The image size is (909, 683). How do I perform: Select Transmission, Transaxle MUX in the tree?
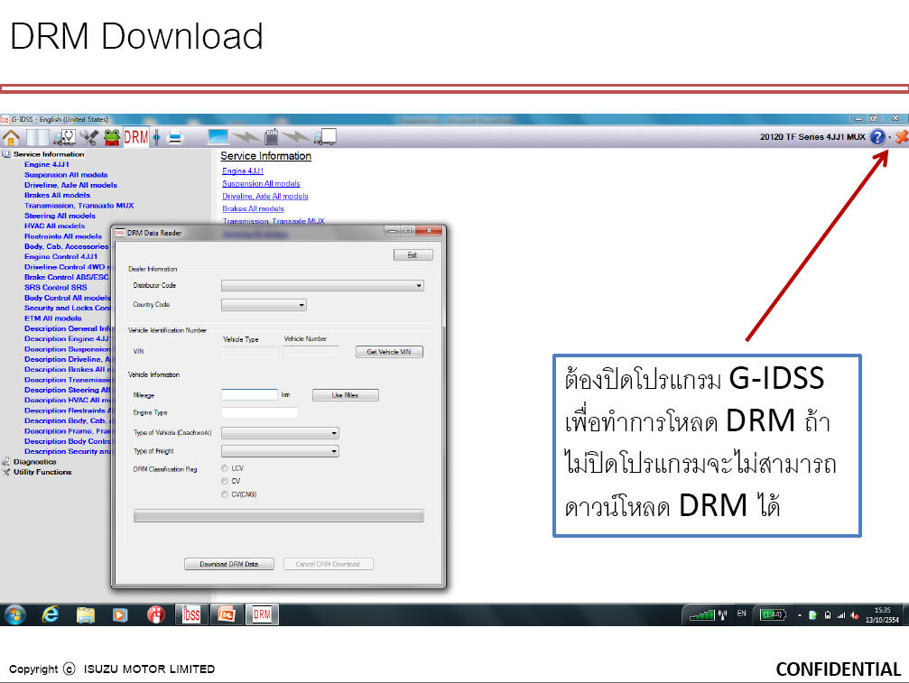tap(79, 206)
